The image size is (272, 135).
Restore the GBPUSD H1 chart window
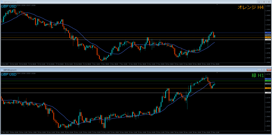[264, 70]
